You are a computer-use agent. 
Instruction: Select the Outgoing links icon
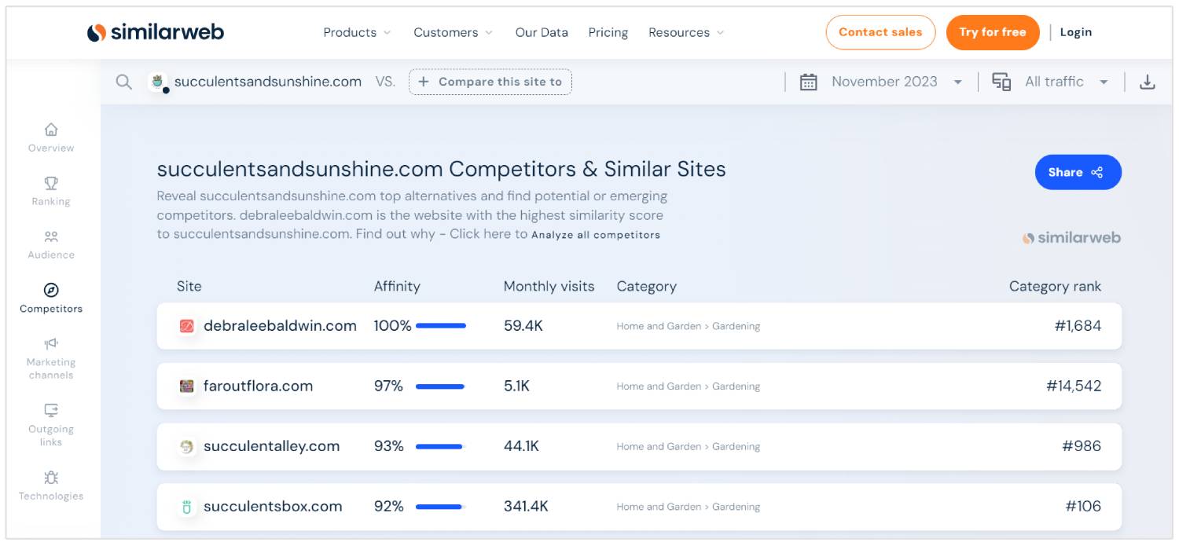tap(51, 410)
